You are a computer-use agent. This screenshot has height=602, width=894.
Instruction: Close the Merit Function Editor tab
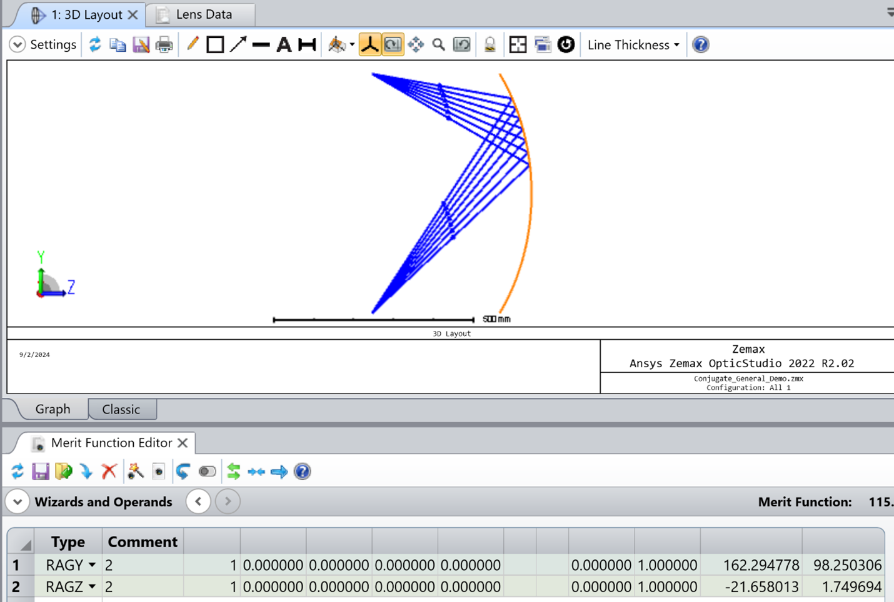pos(183,443)
